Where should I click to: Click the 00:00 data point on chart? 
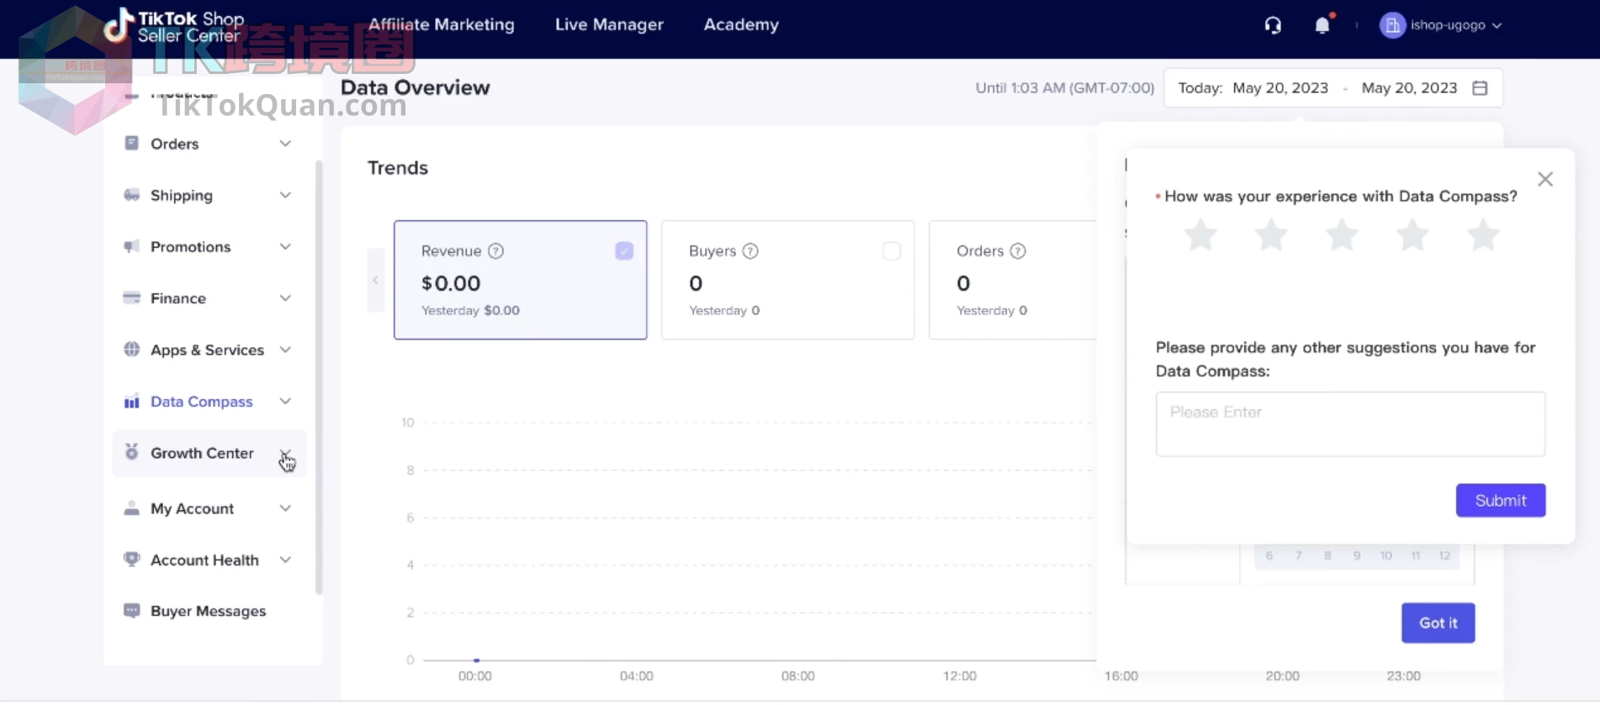click(x=476, y=660)
